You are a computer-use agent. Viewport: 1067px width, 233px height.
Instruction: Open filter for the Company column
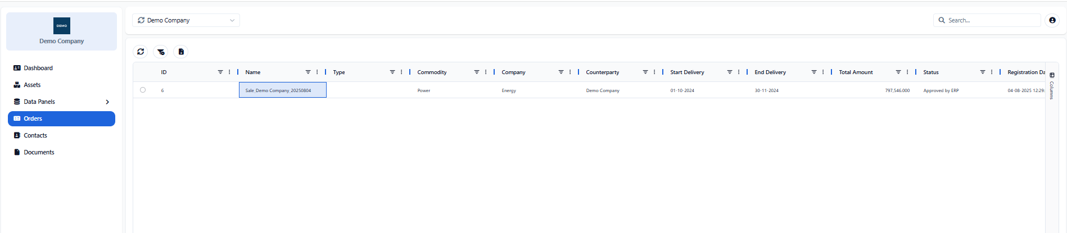click(x=561, y=72)
